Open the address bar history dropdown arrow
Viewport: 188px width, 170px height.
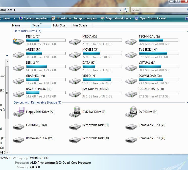pyautogui.click(x=121, y=10)
